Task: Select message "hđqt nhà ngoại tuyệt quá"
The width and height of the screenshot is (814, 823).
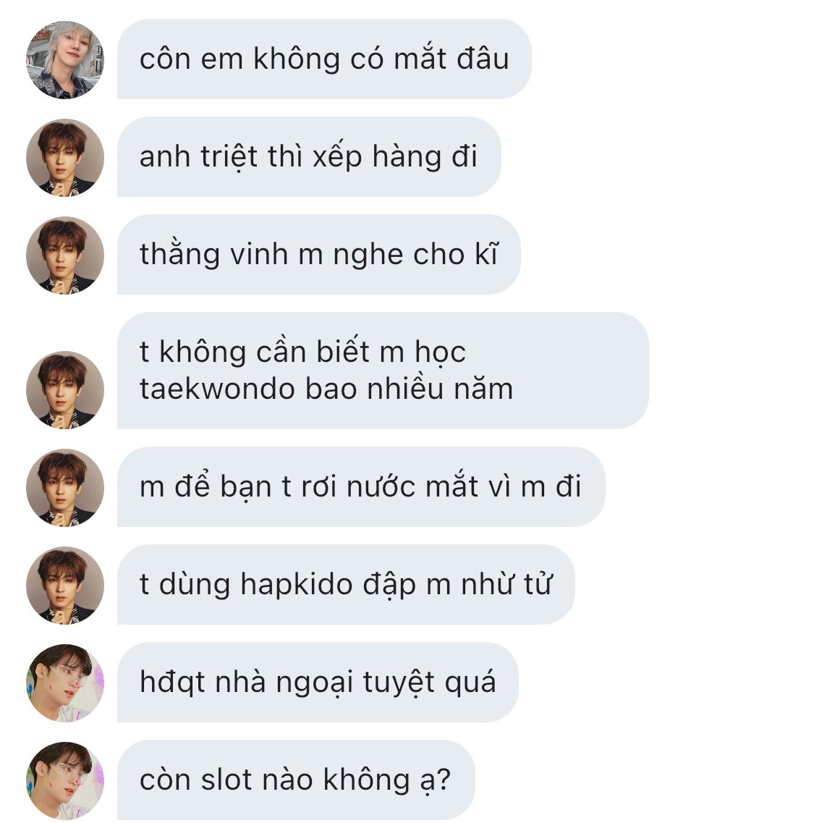Action: point(318,682)
